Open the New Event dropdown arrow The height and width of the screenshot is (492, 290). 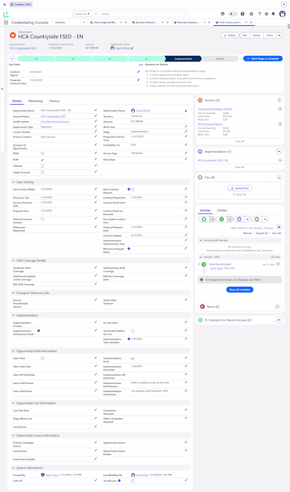pos(248,219)
